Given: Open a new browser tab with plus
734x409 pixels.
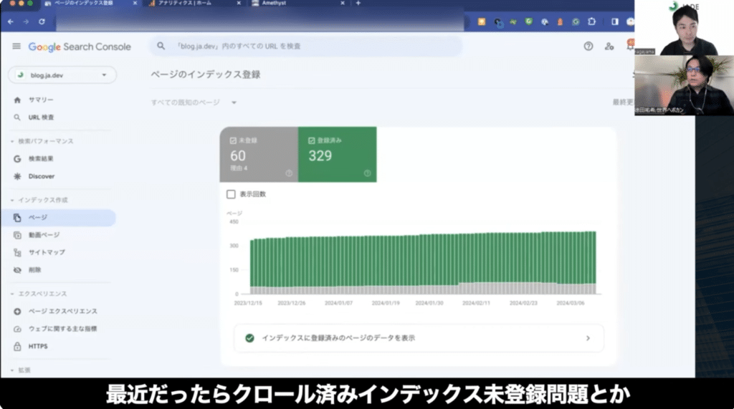Looking at the screenshot, I should click(358, 4).
